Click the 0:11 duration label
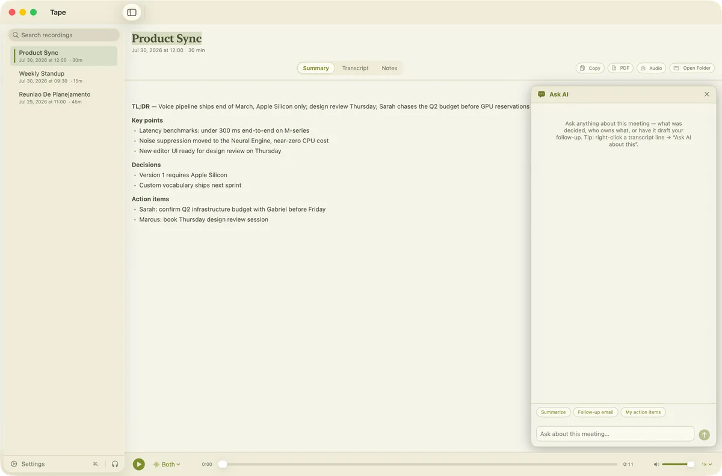The image size is (722, 476). click(x=628, y=465)
